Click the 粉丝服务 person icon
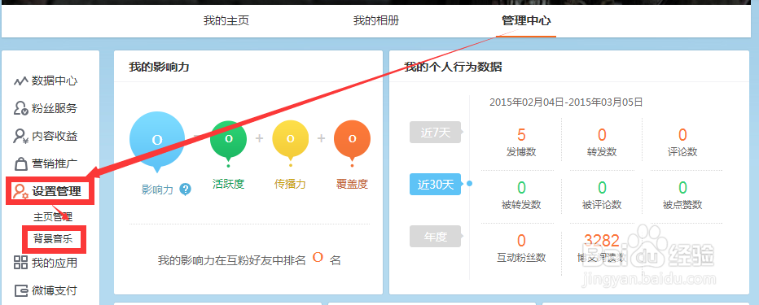759x305 pixels. (x=21, y=108)
